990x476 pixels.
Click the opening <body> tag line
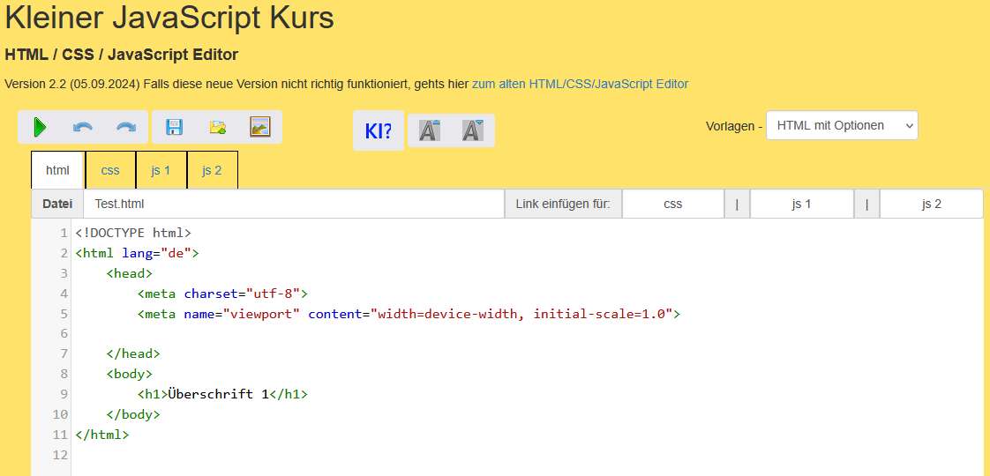click(130, 375)
